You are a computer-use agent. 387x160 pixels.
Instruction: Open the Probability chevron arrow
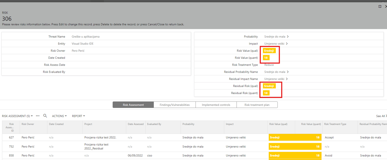tap(288, 37)
